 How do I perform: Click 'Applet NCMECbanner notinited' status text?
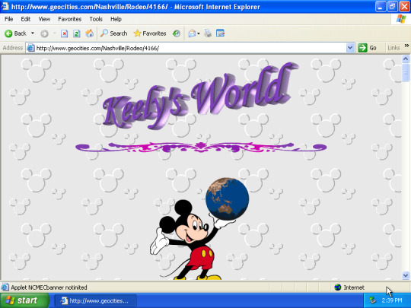(49, 287)
